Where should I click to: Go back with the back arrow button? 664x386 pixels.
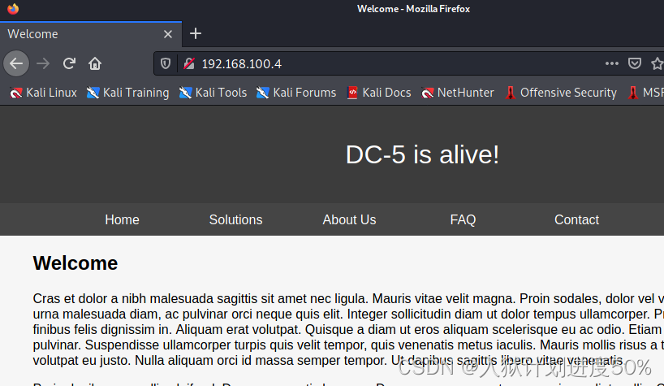16,63
